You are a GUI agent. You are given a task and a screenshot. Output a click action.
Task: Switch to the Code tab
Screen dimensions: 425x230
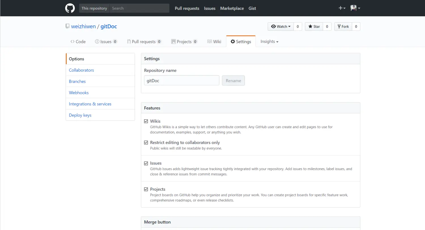[x=78, y=41]
